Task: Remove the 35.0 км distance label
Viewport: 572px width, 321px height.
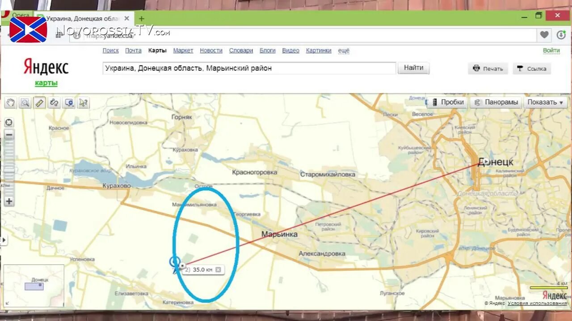Action: [218, 270]
